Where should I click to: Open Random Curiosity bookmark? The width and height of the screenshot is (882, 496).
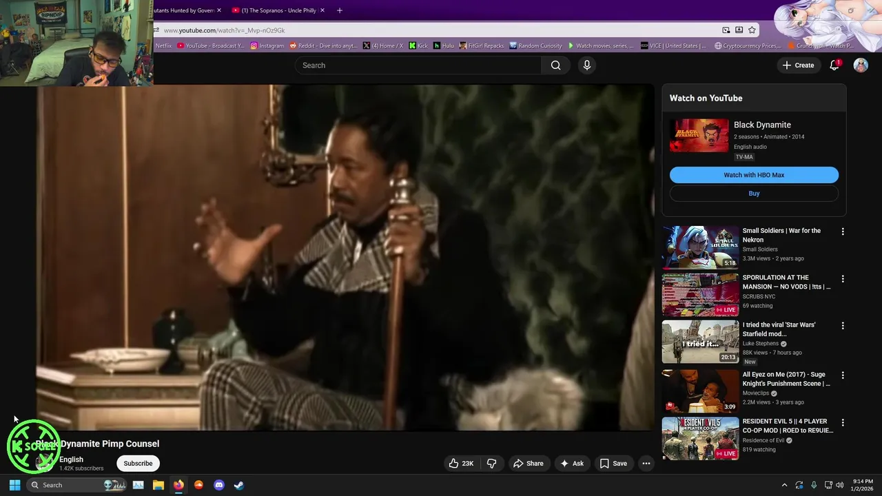click(536, 45)
